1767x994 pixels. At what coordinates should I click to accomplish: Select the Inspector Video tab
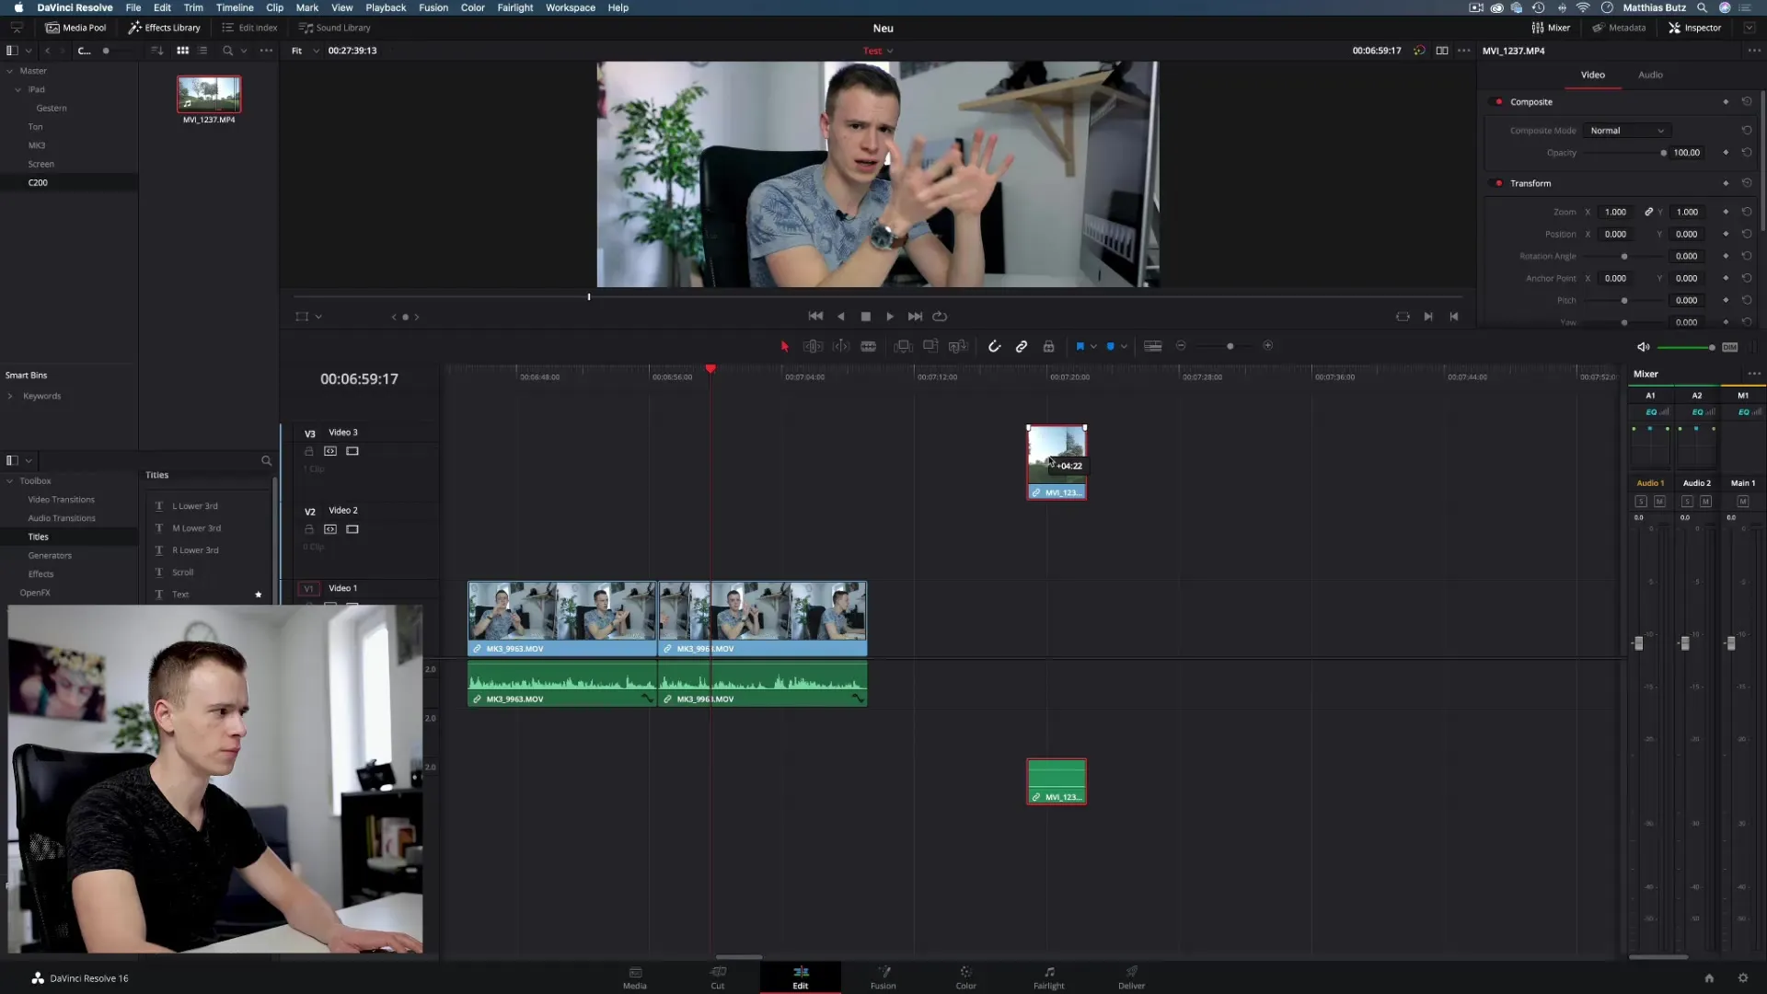click(x=1592, y=75)
